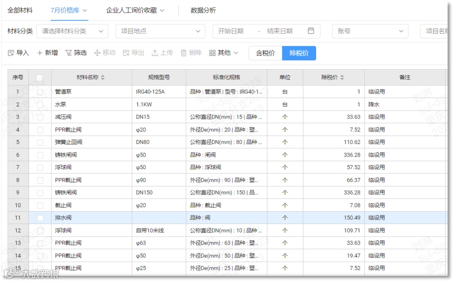Check the box for row 减压阀
Viewport: 454px width, 282px height.
pyautogui.click(x=40, y=117)
